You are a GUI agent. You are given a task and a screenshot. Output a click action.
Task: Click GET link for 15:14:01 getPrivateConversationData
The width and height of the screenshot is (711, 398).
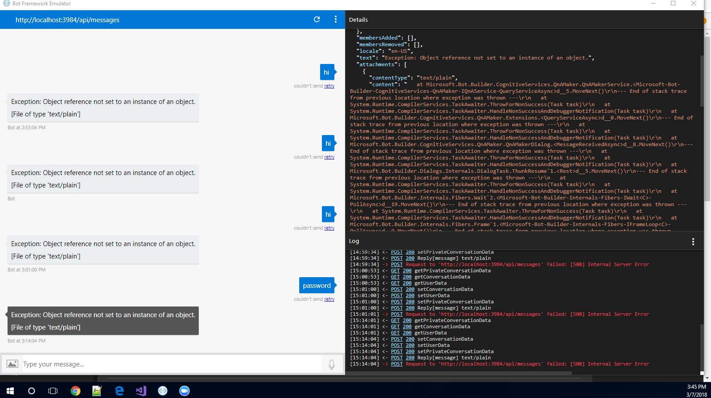[395, 321]
